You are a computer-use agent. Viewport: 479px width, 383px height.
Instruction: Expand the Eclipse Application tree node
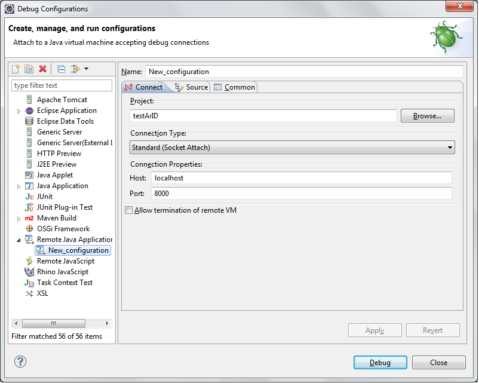point(19,111)
